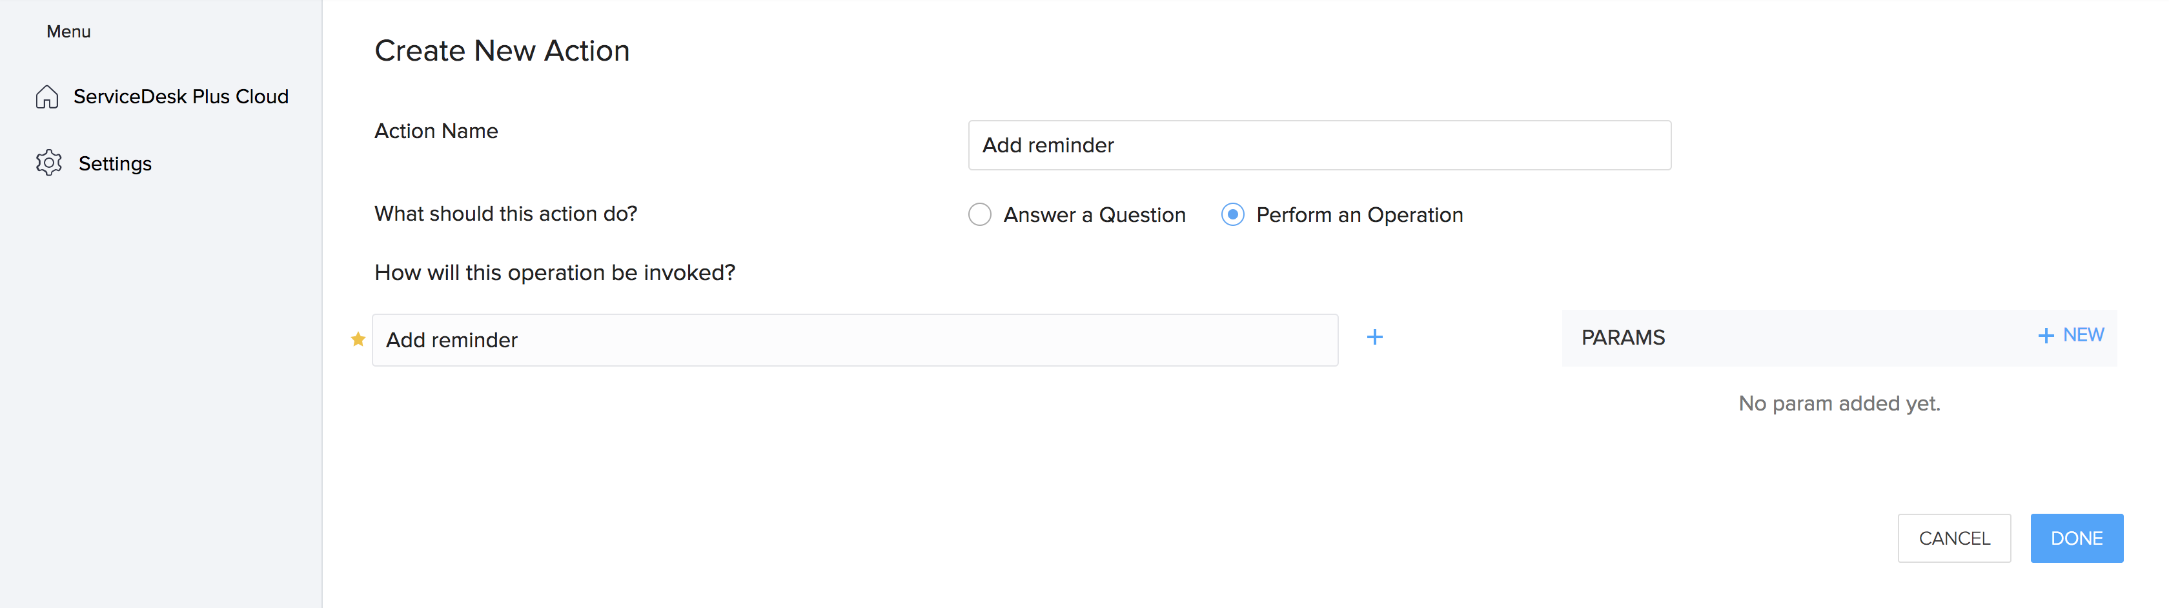Click the Menu heading in the sidebar
The height and width of the screenshot is (608, 2169).
[x=68, y=31]
